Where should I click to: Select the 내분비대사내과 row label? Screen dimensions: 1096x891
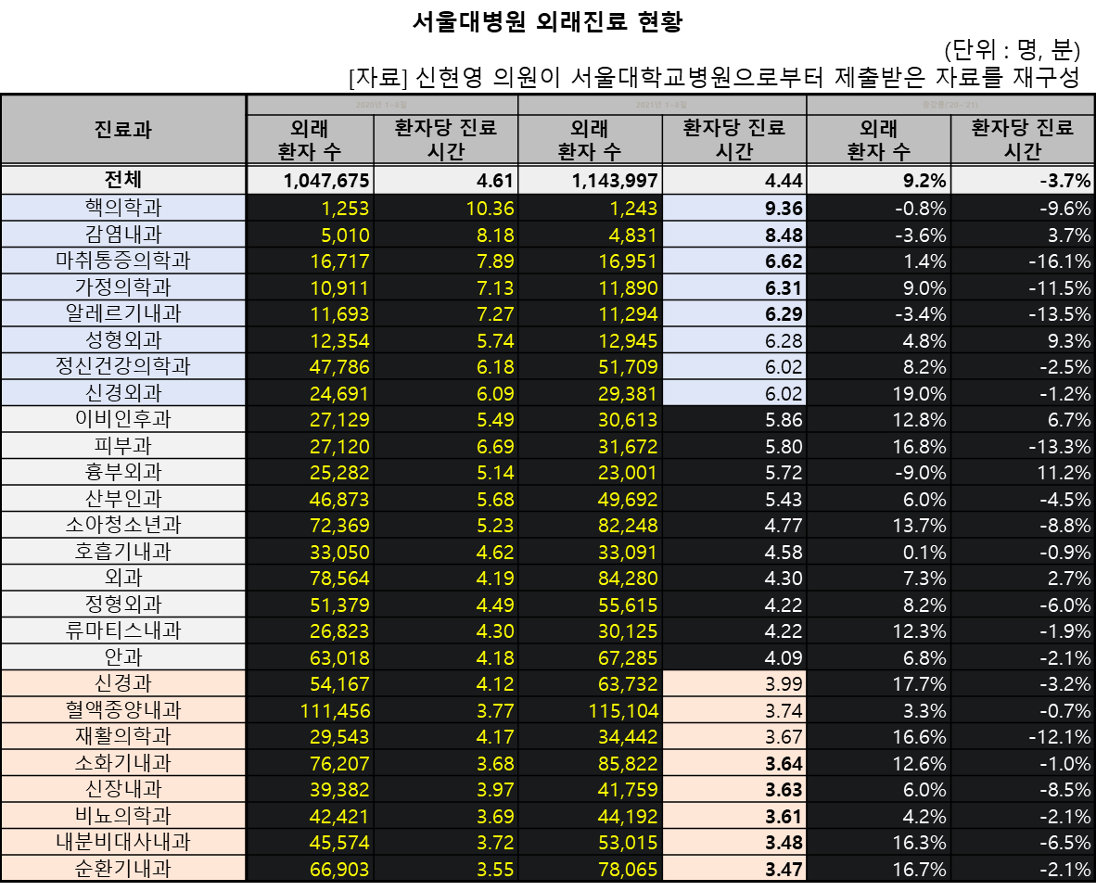click(123, 842)
